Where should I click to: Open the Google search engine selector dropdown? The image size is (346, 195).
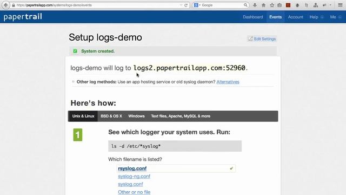coord(197,5)
